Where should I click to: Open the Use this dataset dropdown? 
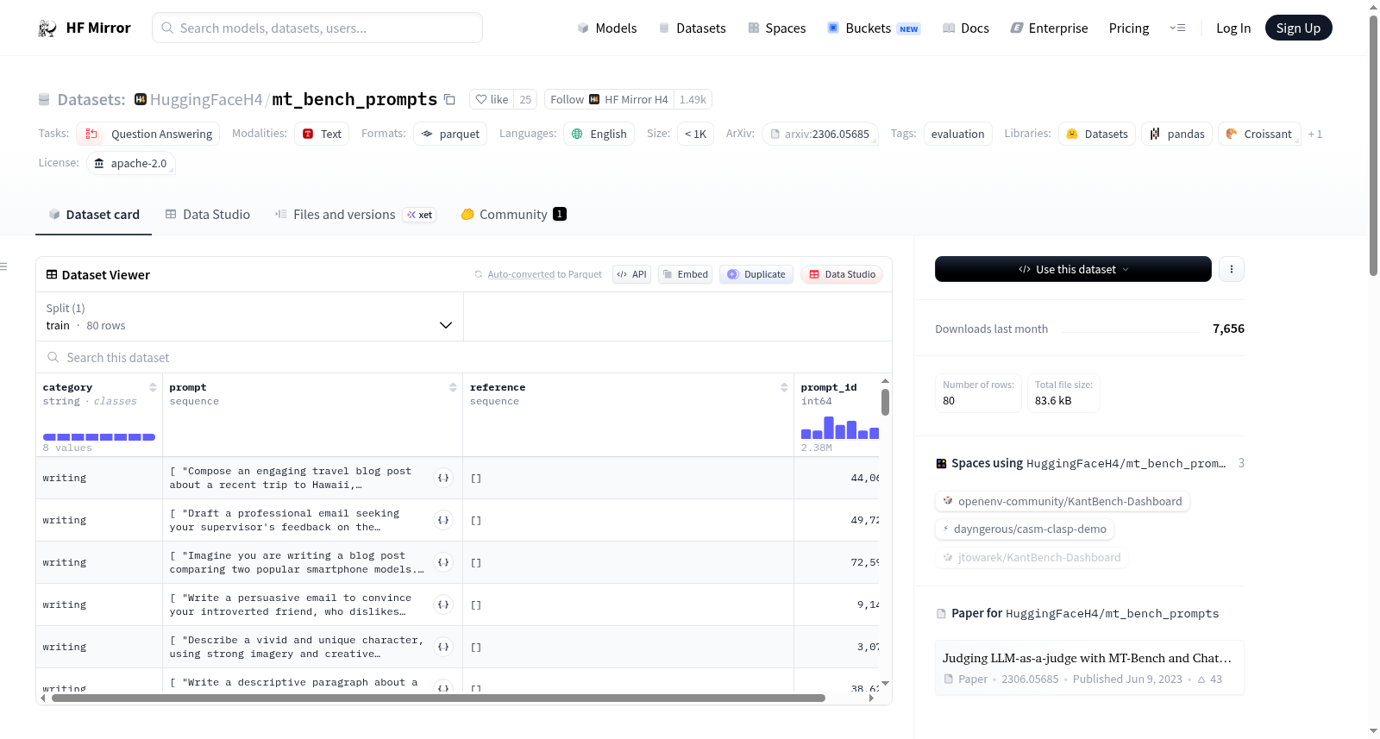pyautogui.click(x=1073, y=269)
